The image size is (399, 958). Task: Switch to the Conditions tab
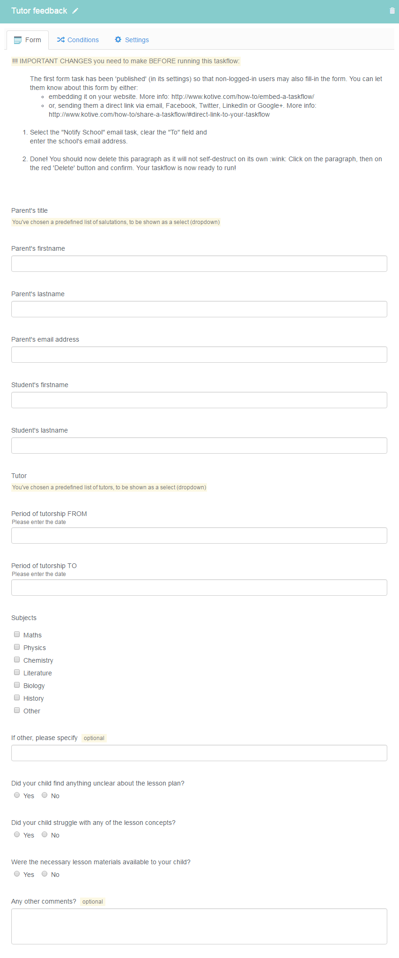click(78, 40)
